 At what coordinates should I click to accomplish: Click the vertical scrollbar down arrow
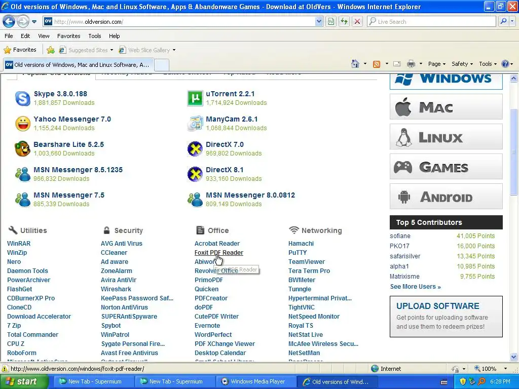click(x=514, y=357)
